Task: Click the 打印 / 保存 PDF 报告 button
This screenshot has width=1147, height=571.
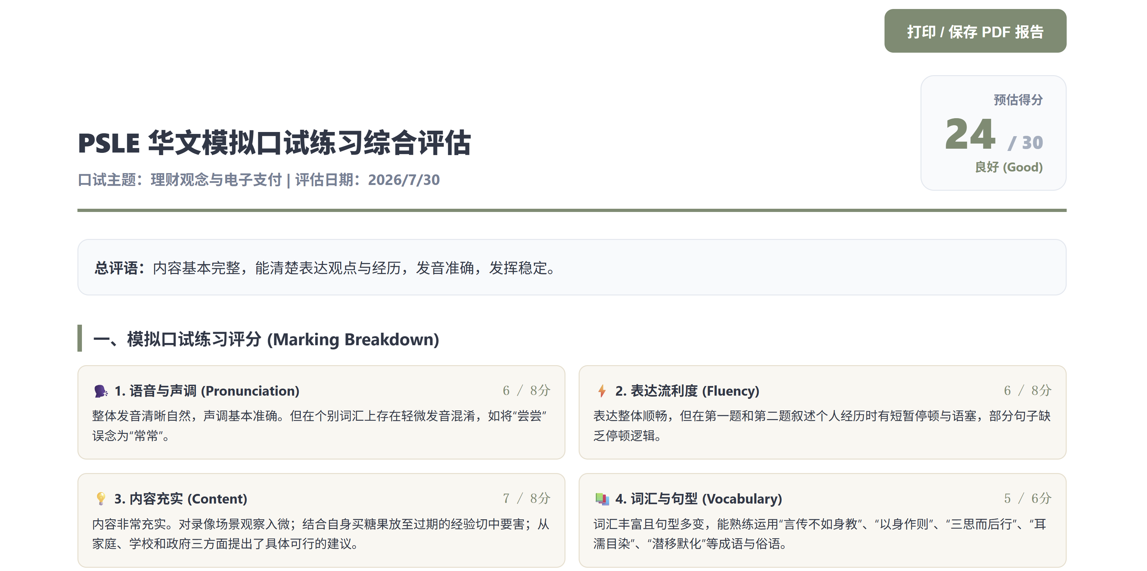Action: click(975, 31)
